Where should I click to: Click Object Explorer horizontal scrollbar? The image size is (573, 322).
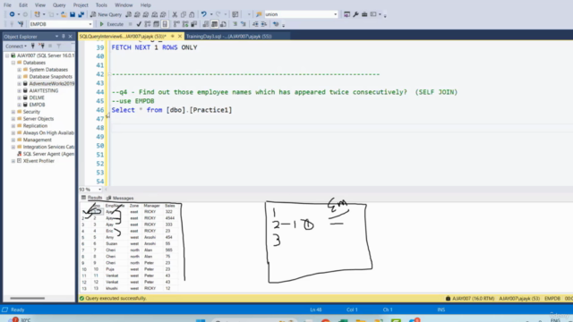pyautogui.click(x=28, y=298)
